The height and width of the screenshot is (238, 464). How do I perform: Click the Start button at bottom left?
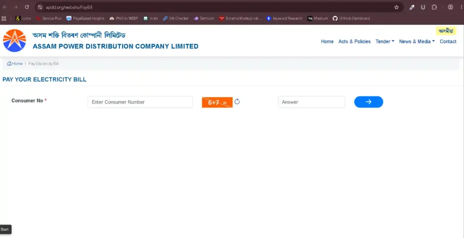click(5, 229)
